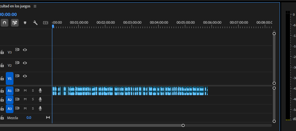Hide track V3 with eye icon
This screenshot has width=296, height=131.
click(25, 50)
